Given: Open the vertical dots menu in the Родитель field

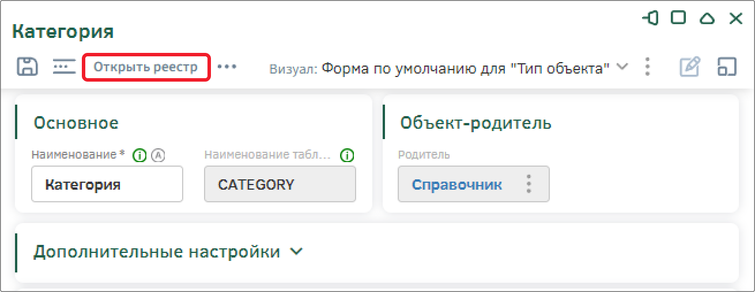Looking at the screenshot, I should click(x=528, y=185).
